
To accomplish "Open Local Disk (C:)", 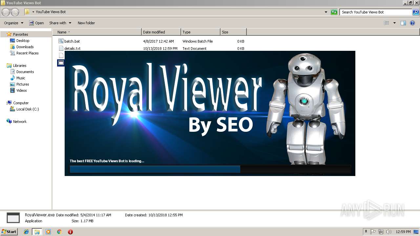I will tap(28, 109).
